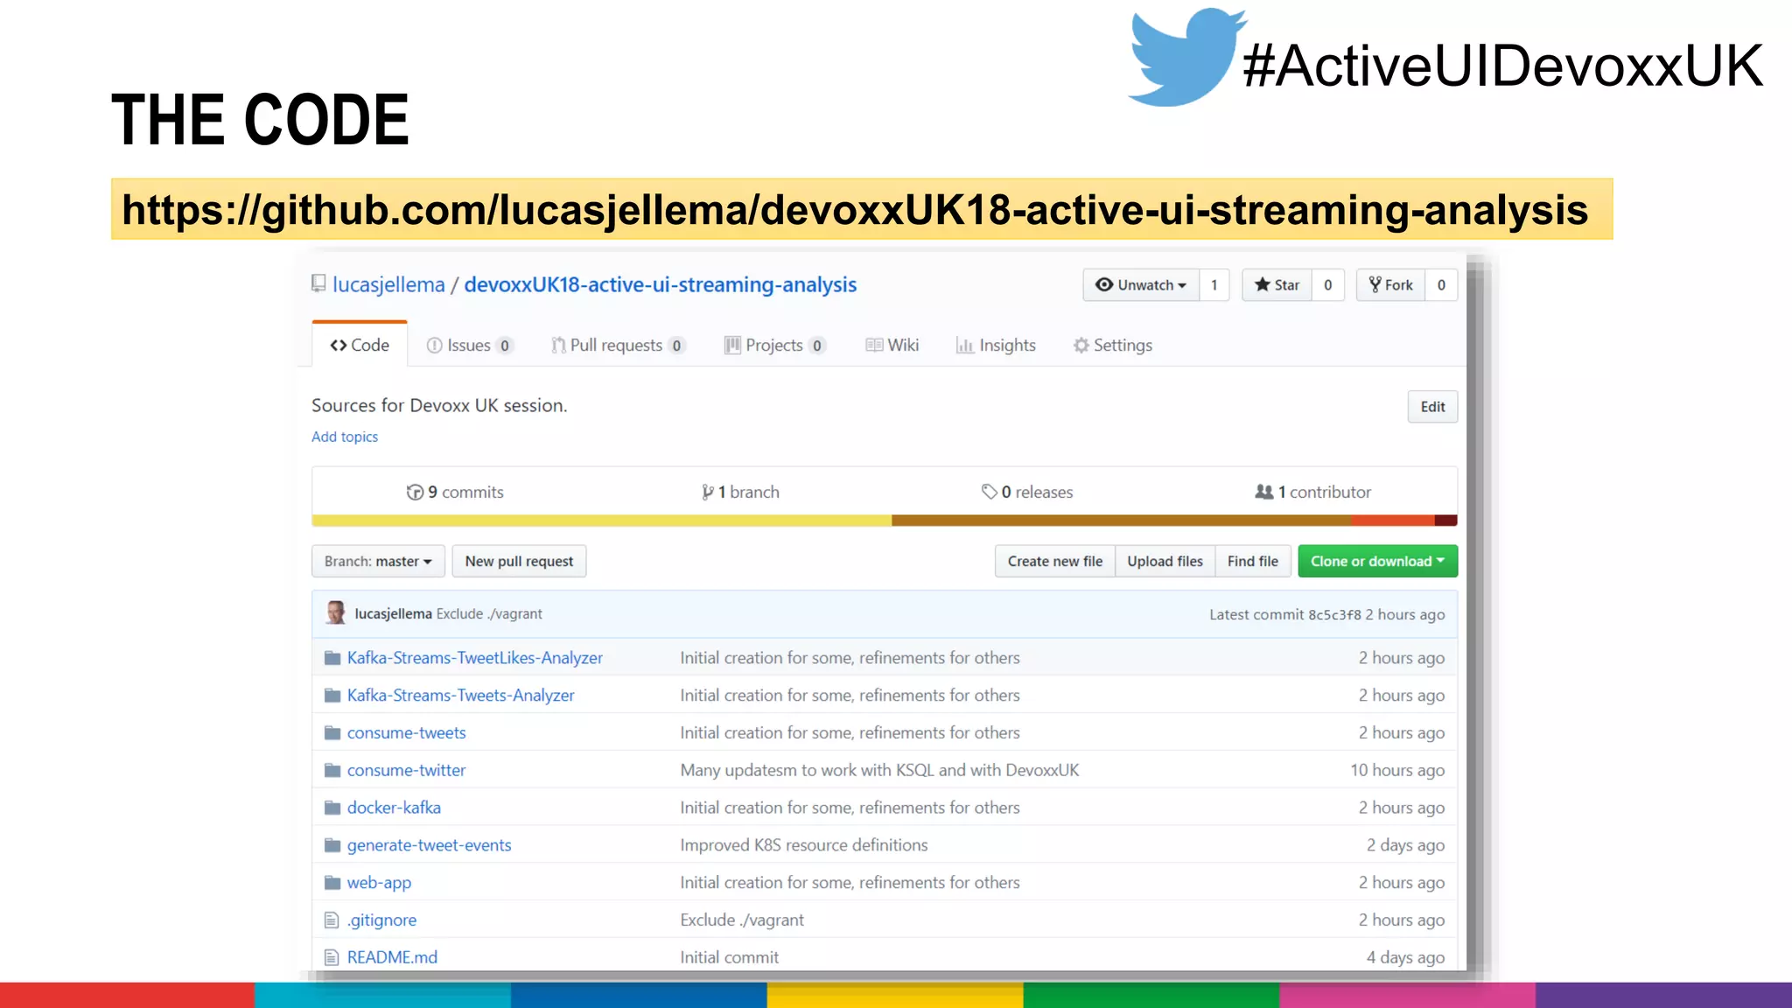The image size is (1792, 1008).
Task: View the Insights tab
Action: click(x=996, y=346)
